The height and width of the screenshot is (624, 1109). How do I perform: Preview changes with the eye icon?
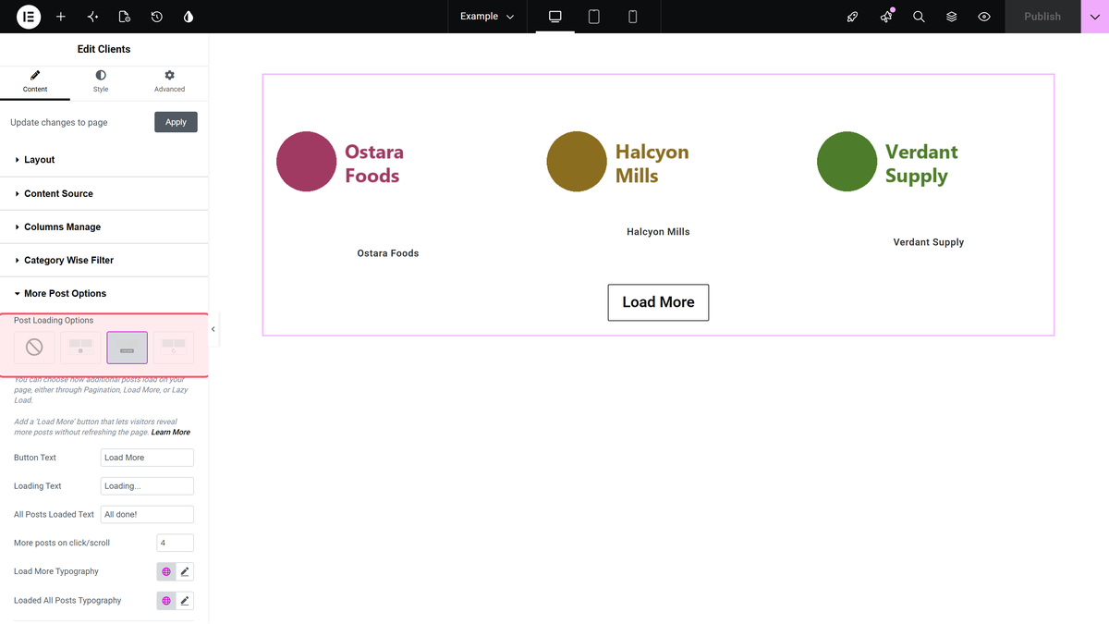[984, 17]
